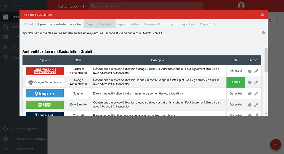284x154 pixels.
Task: Click the green Activé status for Google Authenticator
Action: (236, 82)
